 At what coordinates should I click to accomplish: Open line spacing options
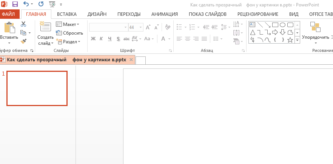coord(225,27)
